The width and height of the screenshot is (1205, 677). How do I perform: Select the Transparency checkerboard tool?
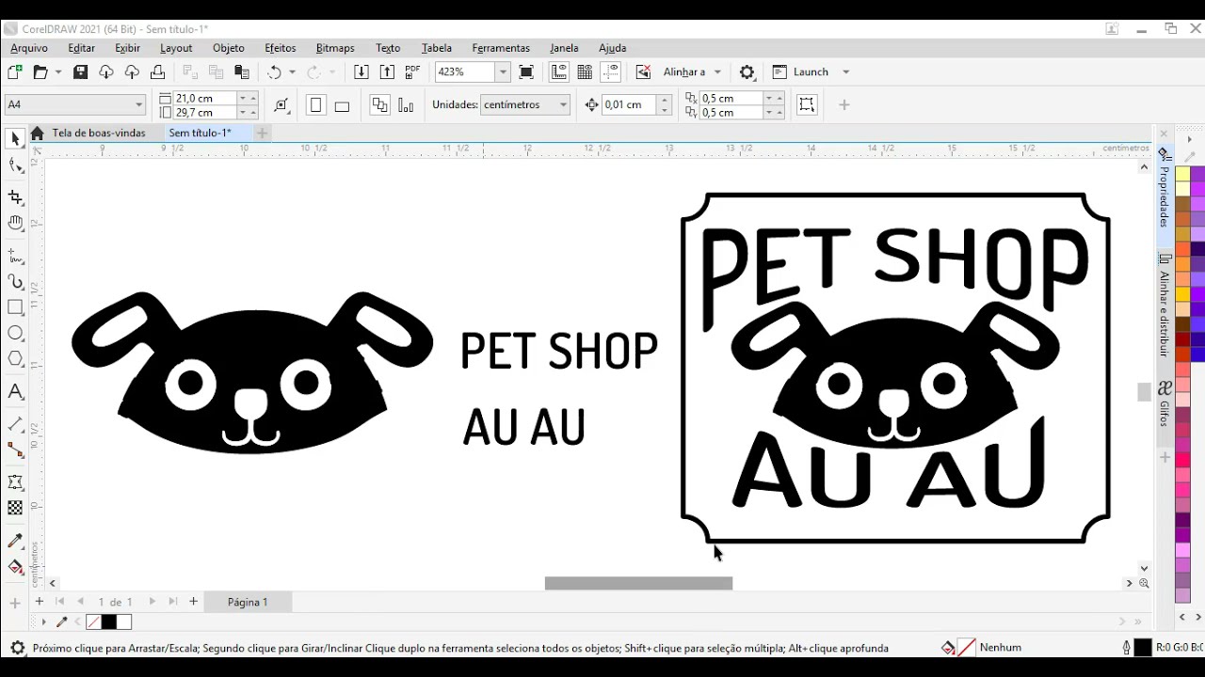[x=15, y=508]
